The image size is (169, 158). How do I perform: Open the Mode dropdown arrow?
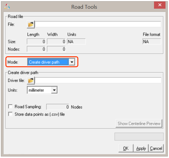click(72, 62)
